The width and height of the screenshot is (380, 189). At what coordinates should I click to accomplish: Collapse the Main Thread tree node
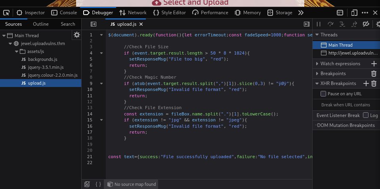(4, 36)
